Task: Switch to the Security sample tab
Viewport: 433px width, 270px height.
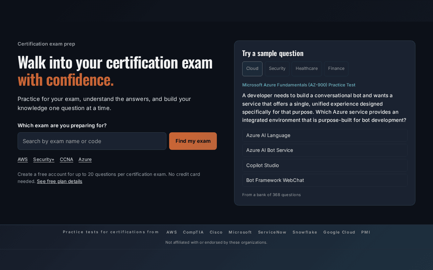Action: 277,69
